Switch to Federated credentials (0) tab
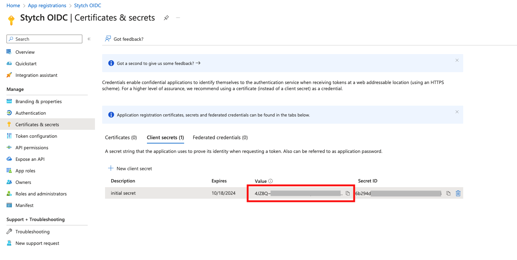 click(220, 137)
